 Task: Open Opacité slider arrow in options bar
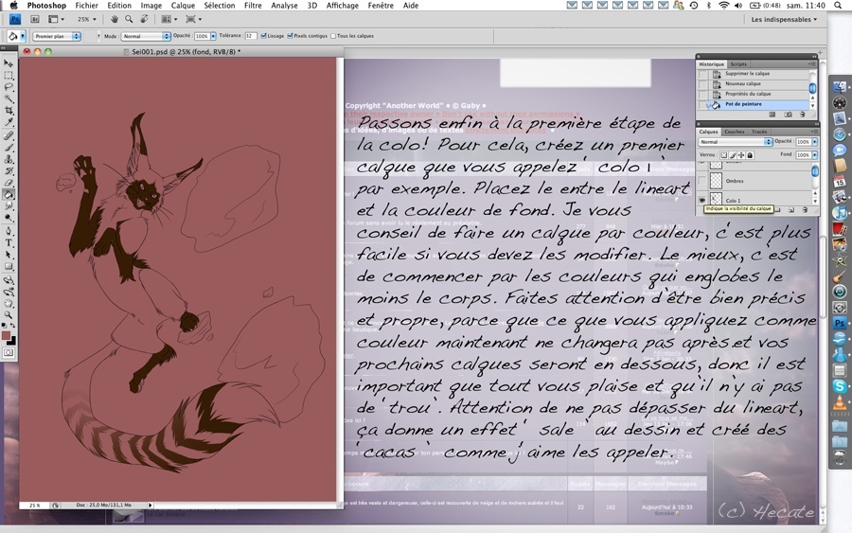(x=213, y=36)
